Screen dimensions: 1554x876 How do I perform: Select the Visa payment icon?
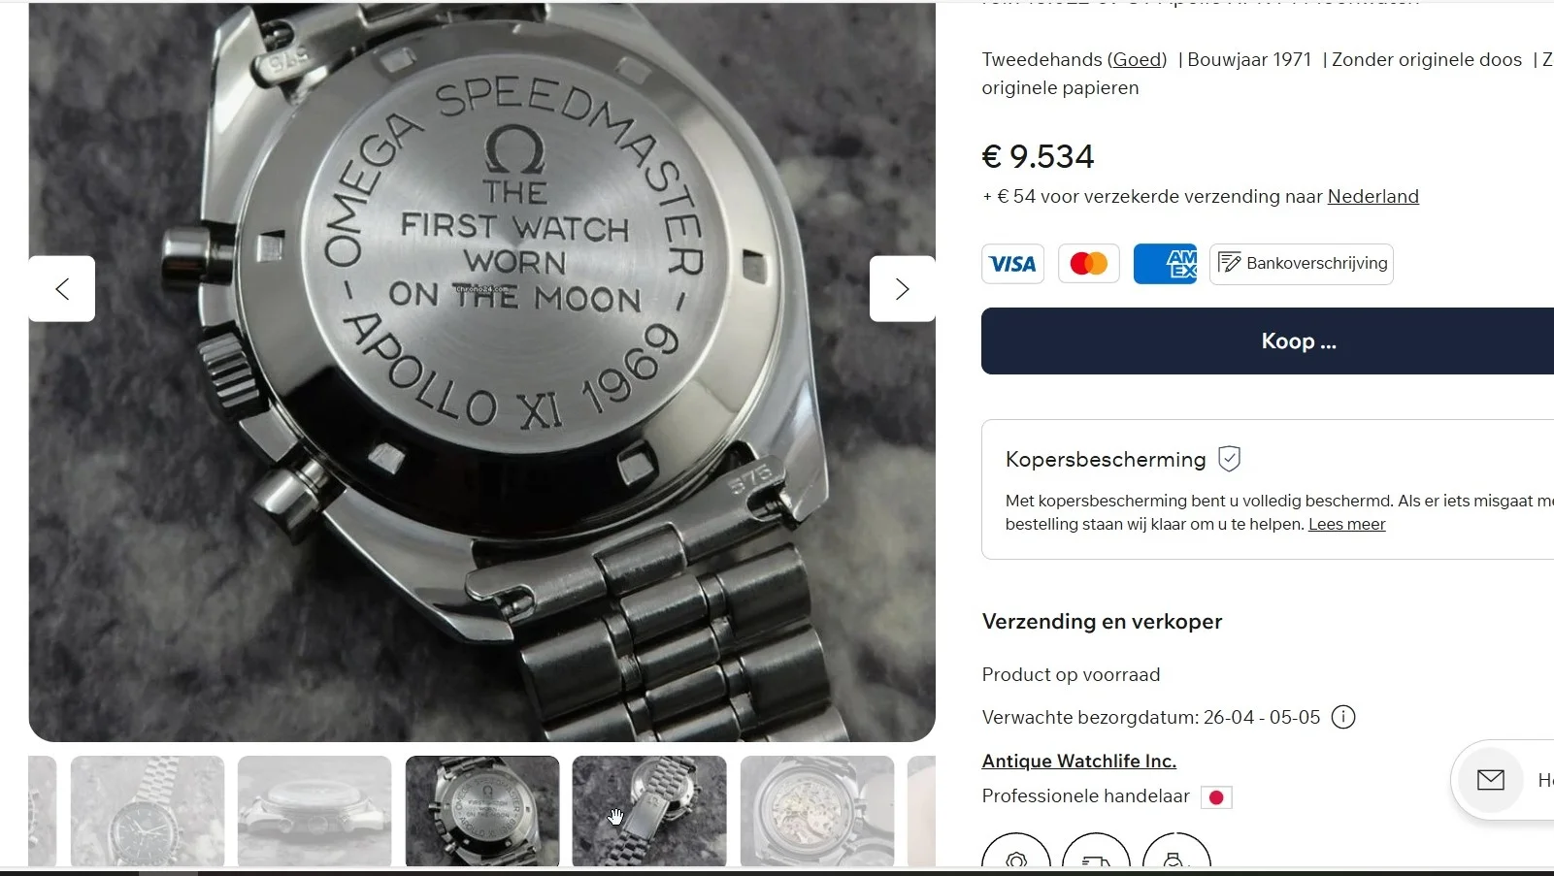[1012, 264]
